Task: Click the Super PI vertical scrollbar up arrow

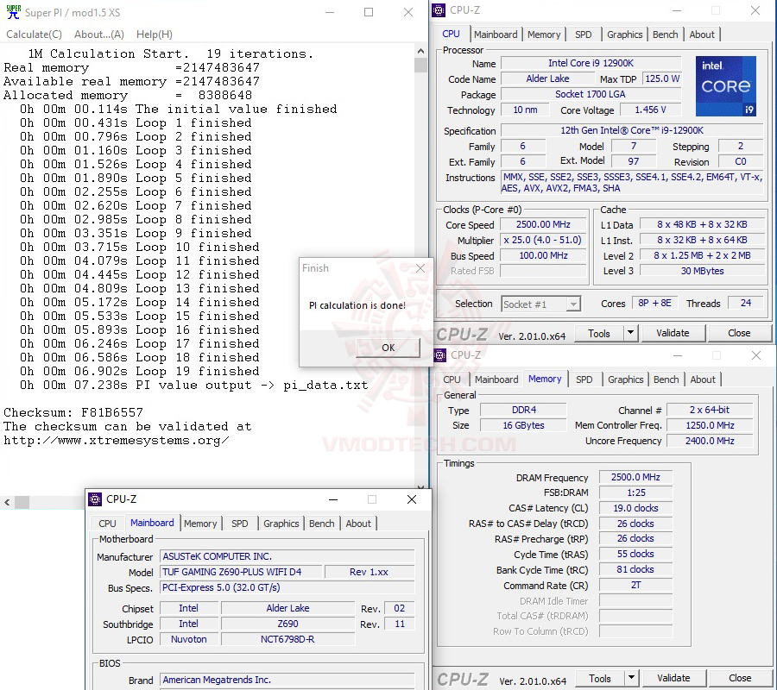Action: pos(420,51)
